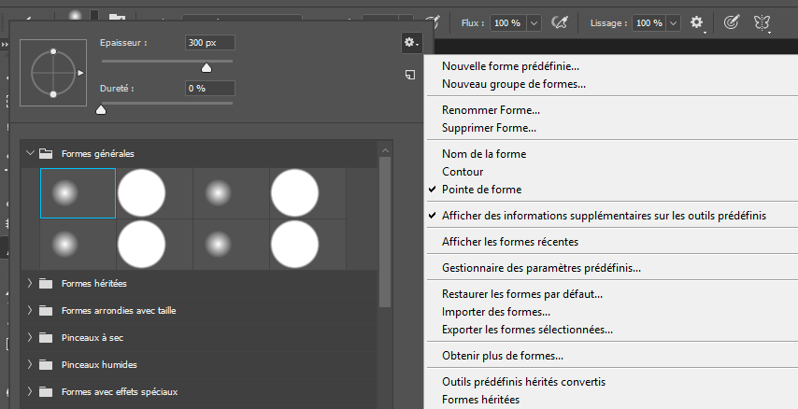Click the Epaisseur slider handle
This screenshot has width=798, height=409.
pyautogui.click(x=207, y=67)
